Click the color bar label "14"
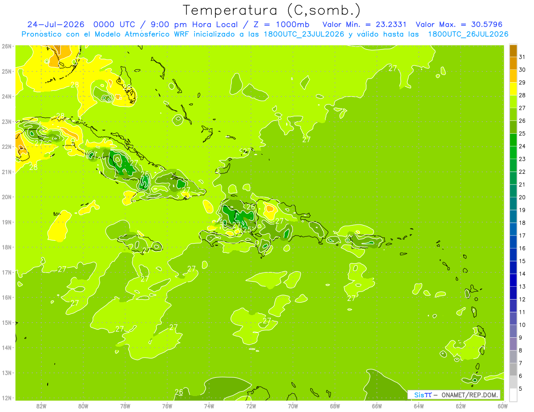Viewport: 534px width, 412px height. click(522, 274)
